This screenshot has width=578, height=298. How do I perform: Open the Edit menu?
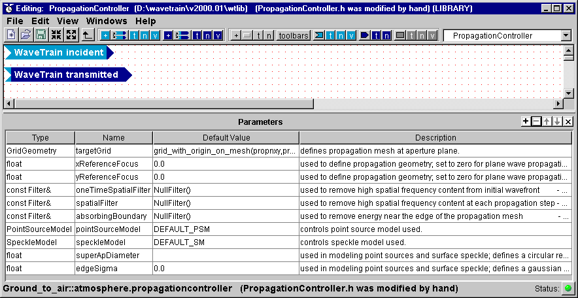pos(40,21)
